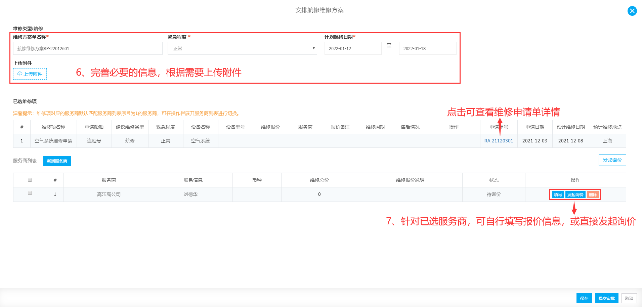642x307 pixels.
Task: Click the 上传附件 upload button
Action: (x=30, y=74)
